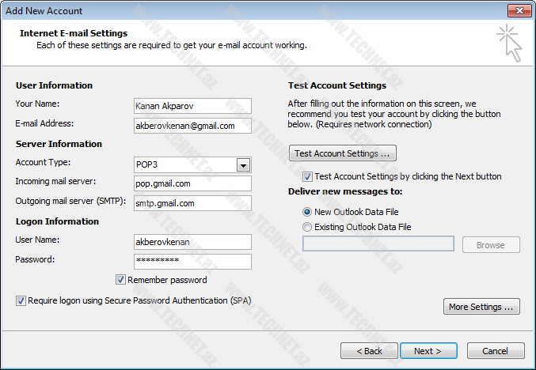The width and height of the screenshot is (536, 370).
Task: Click the Deliver new messages to label
Action: tap(345, 191)
